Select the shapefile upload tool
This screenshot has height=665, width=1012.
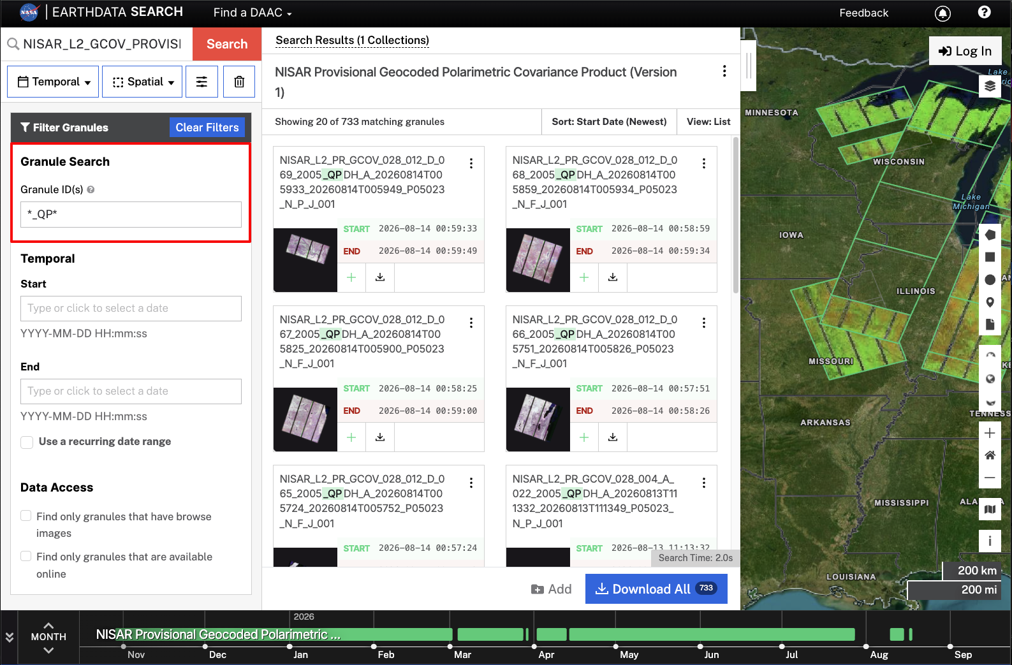[990, 324]
